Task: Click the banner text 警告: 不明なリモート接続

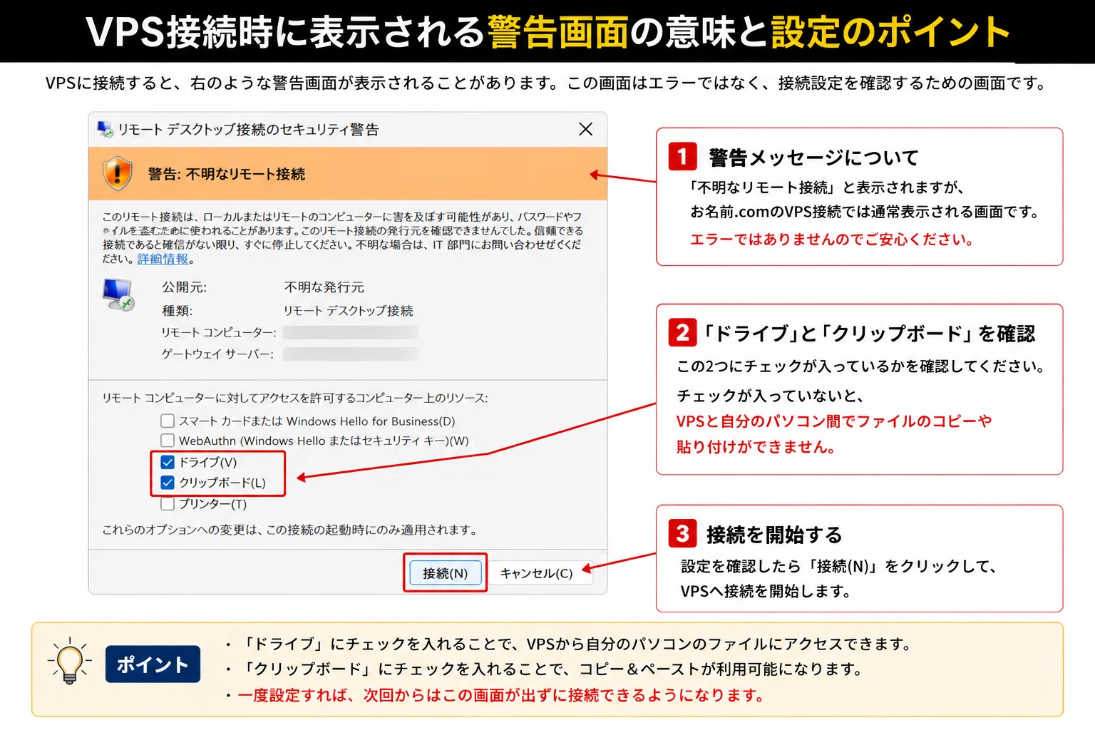Action: (227, 174)
